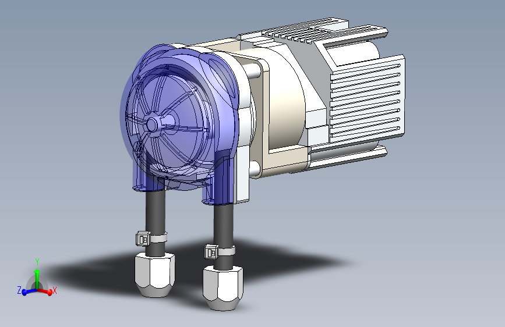Click the green Y axis of the triad
The image size is (505, 327).
click(x=37, y=279)
